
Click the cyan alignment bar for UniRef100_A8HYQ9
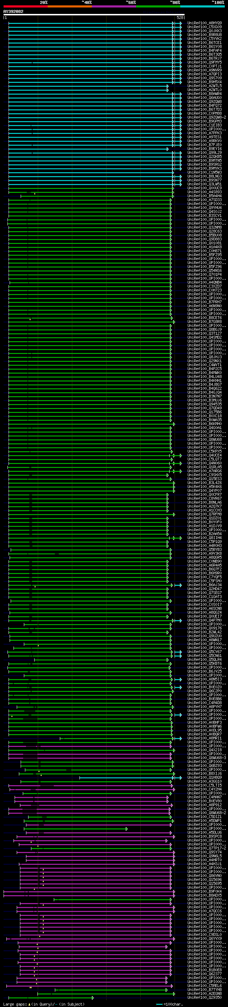click(x=91, y=23)
